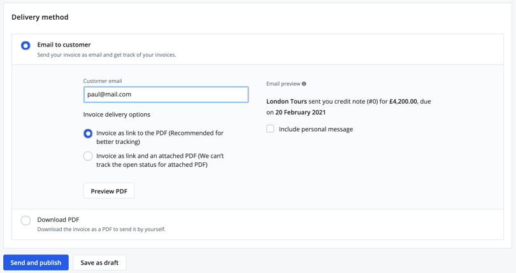Choose the Download PDF radio button

(x=25, y=220)
